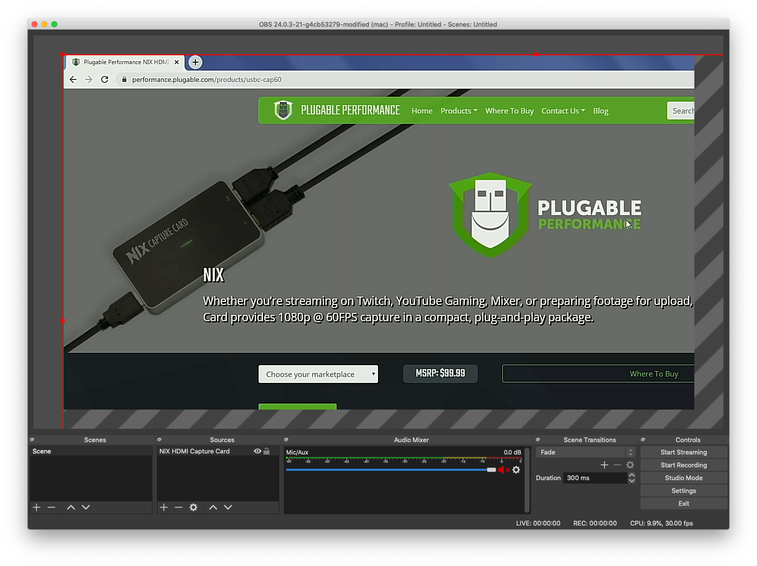Click Start Recording button
The height and width of the screenshot is (566, 757).
[x=683, y=465]
